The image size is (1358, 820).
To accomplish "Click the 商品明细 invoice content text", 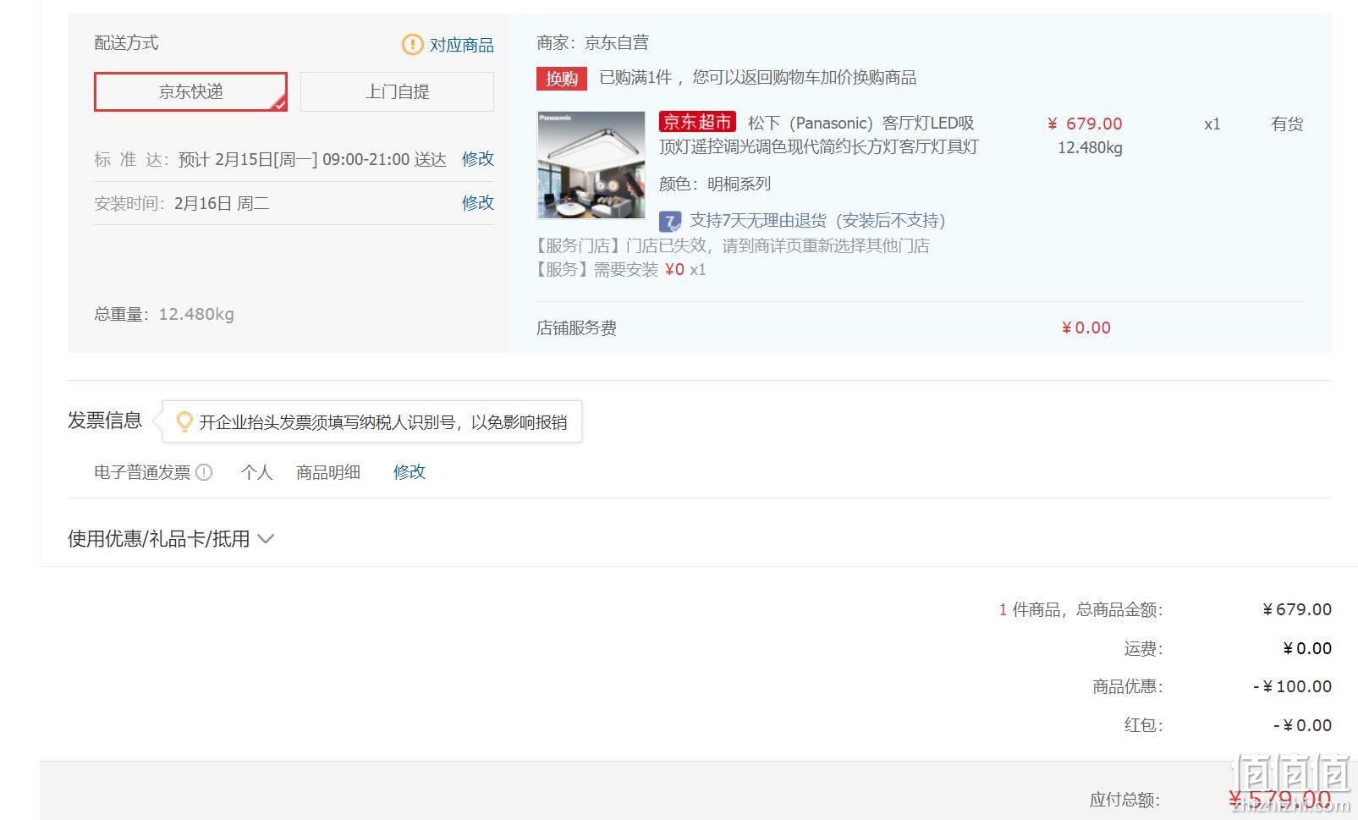I will [328, 472].
